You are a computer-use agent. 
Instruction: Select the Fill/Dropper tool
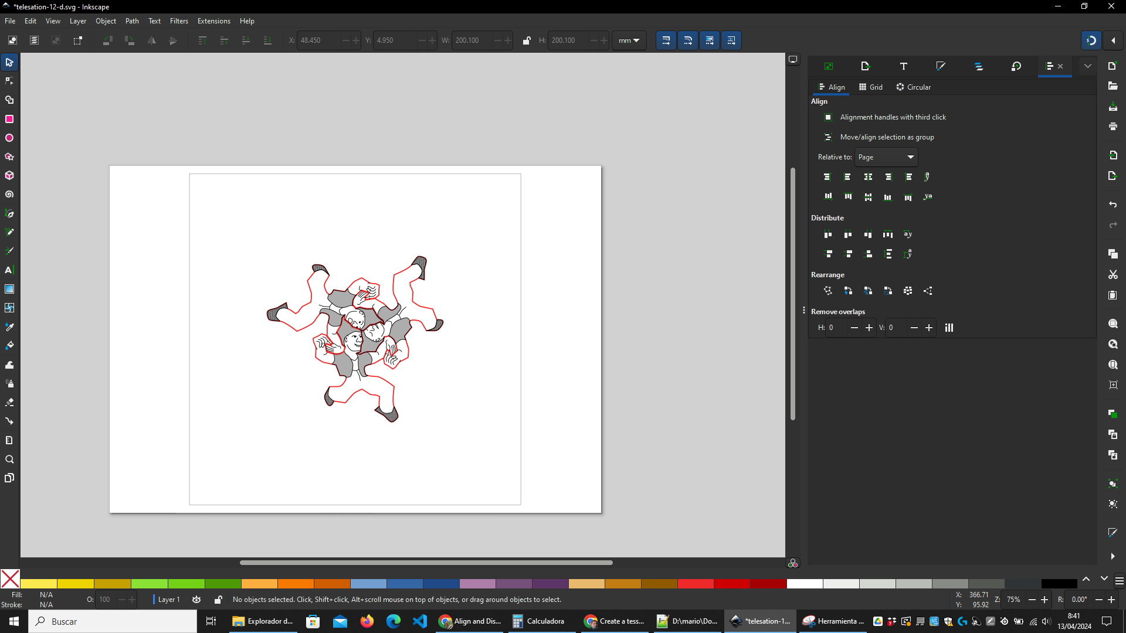[10, 327]
